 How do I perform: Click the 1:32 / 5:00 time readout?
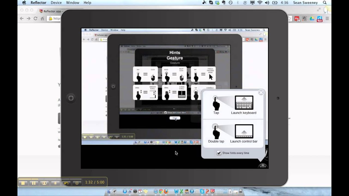(x=95, y=182)
